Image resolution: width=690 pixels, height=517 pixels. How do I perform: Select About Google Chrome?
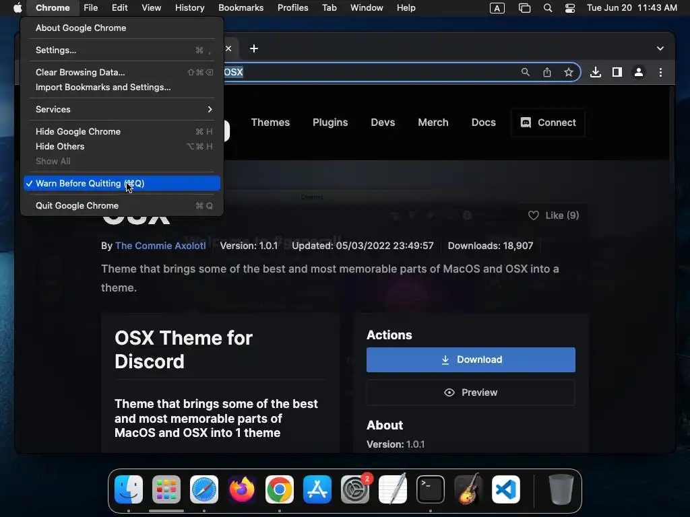tap(122, 28)
